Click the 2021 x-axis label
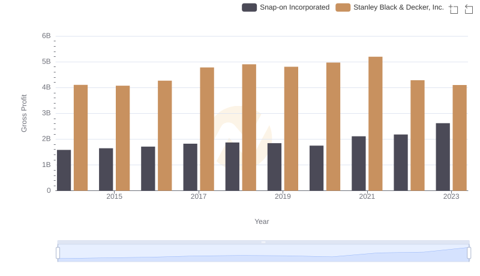 point(367,196)
